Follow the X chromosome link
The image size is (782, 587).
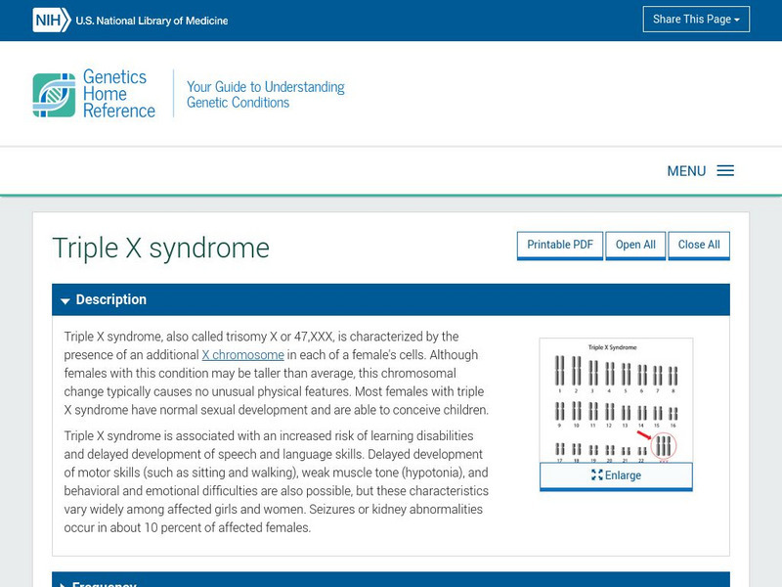(242, 355)
